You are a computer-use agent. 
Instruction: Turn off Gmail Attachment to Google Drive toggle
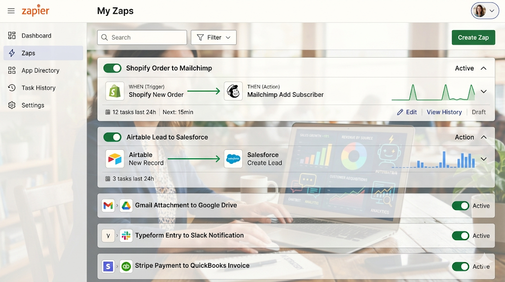(x=460, y=206)
